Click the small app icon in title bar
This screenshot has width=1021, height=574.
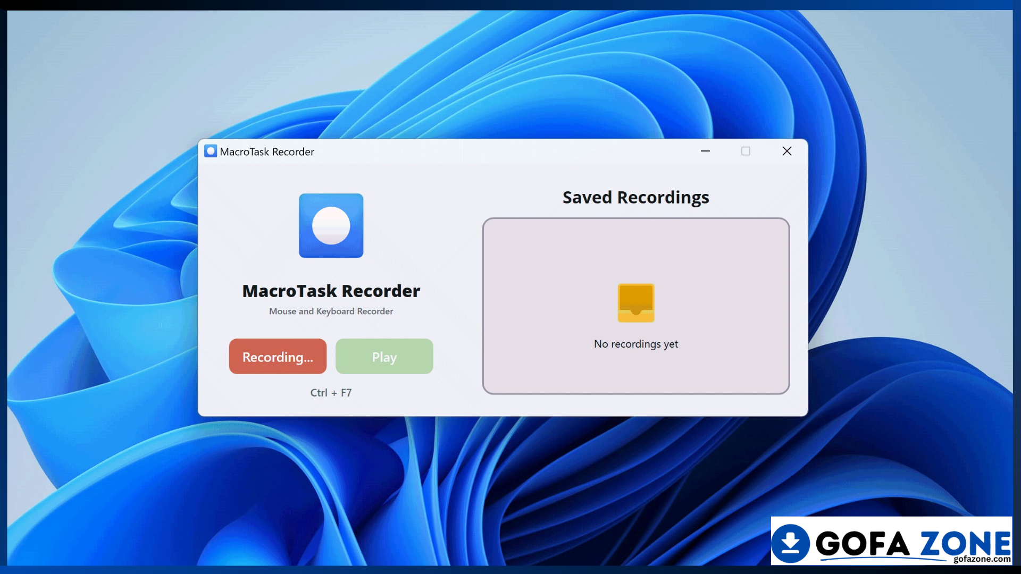[211, 151]
